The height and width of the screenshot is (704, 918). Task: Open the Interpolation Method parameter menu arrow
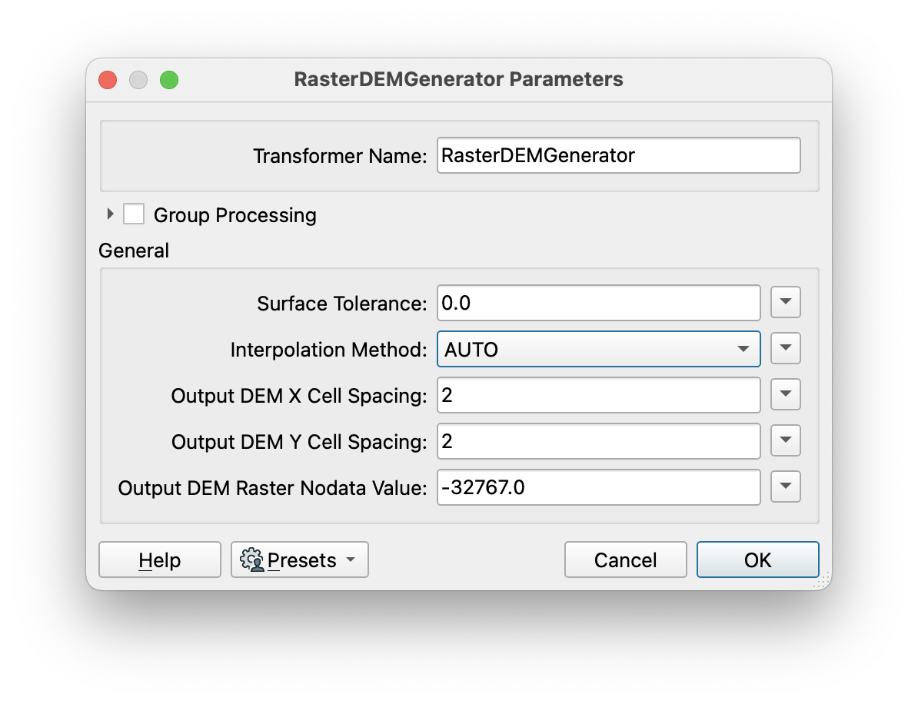click(x=785, y=348)
